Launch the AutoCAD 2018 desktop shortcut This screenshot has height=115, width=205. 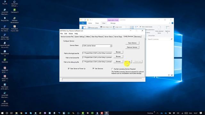[5, 70]
